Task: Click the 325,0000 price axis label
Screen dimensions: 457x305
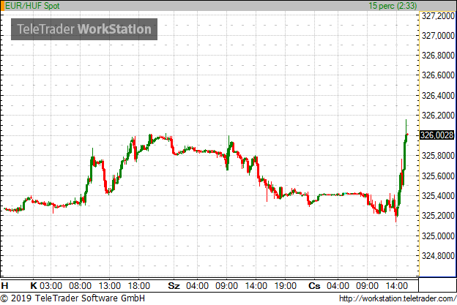Action: pyautogui.click(x=438, y=236)
